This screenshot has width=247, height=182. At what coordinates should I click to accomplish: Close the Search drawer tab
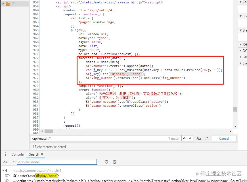click(x=42, y=154)
